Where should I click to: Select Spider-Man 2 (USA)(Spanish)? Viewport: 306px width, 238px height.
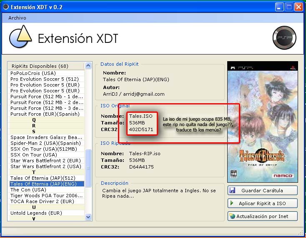(47, 143)
